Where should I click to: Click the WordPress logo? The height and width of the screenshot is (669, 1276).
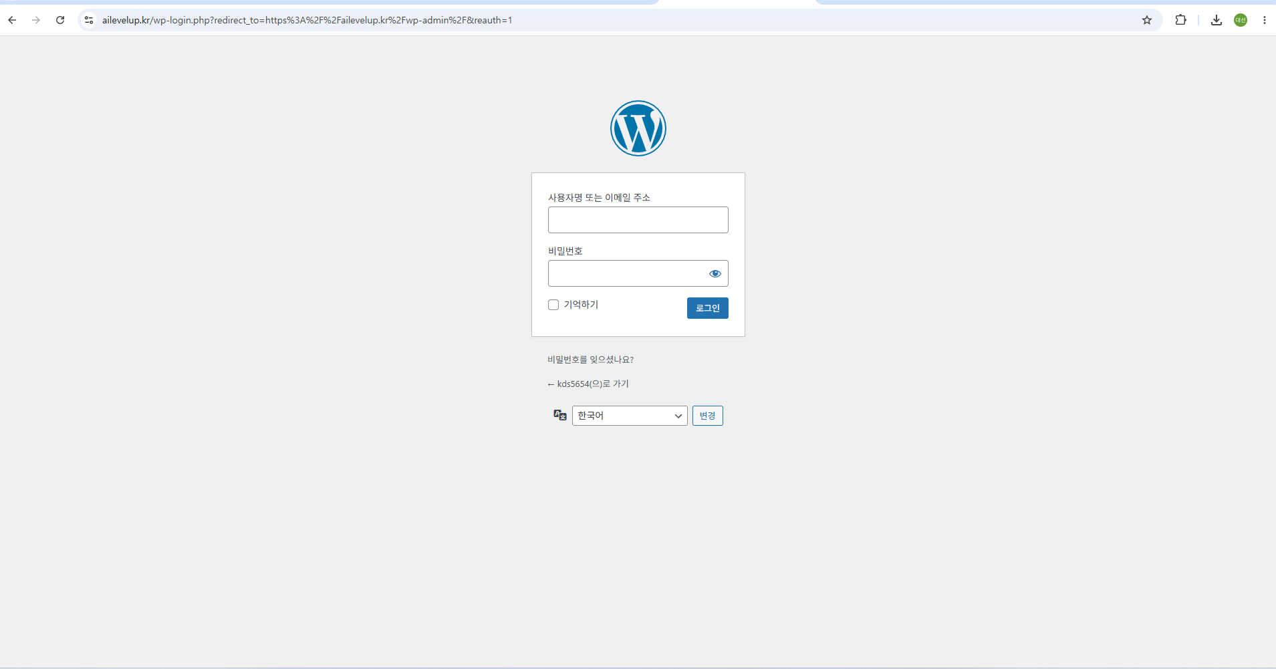click(638, 128)
